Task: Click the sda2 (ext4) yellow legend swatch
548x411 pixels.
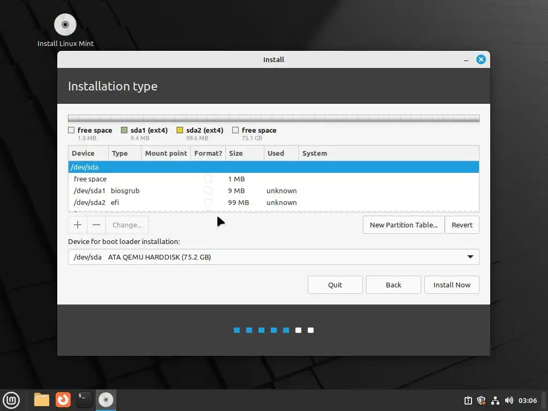Action: [x=180, y=130]
